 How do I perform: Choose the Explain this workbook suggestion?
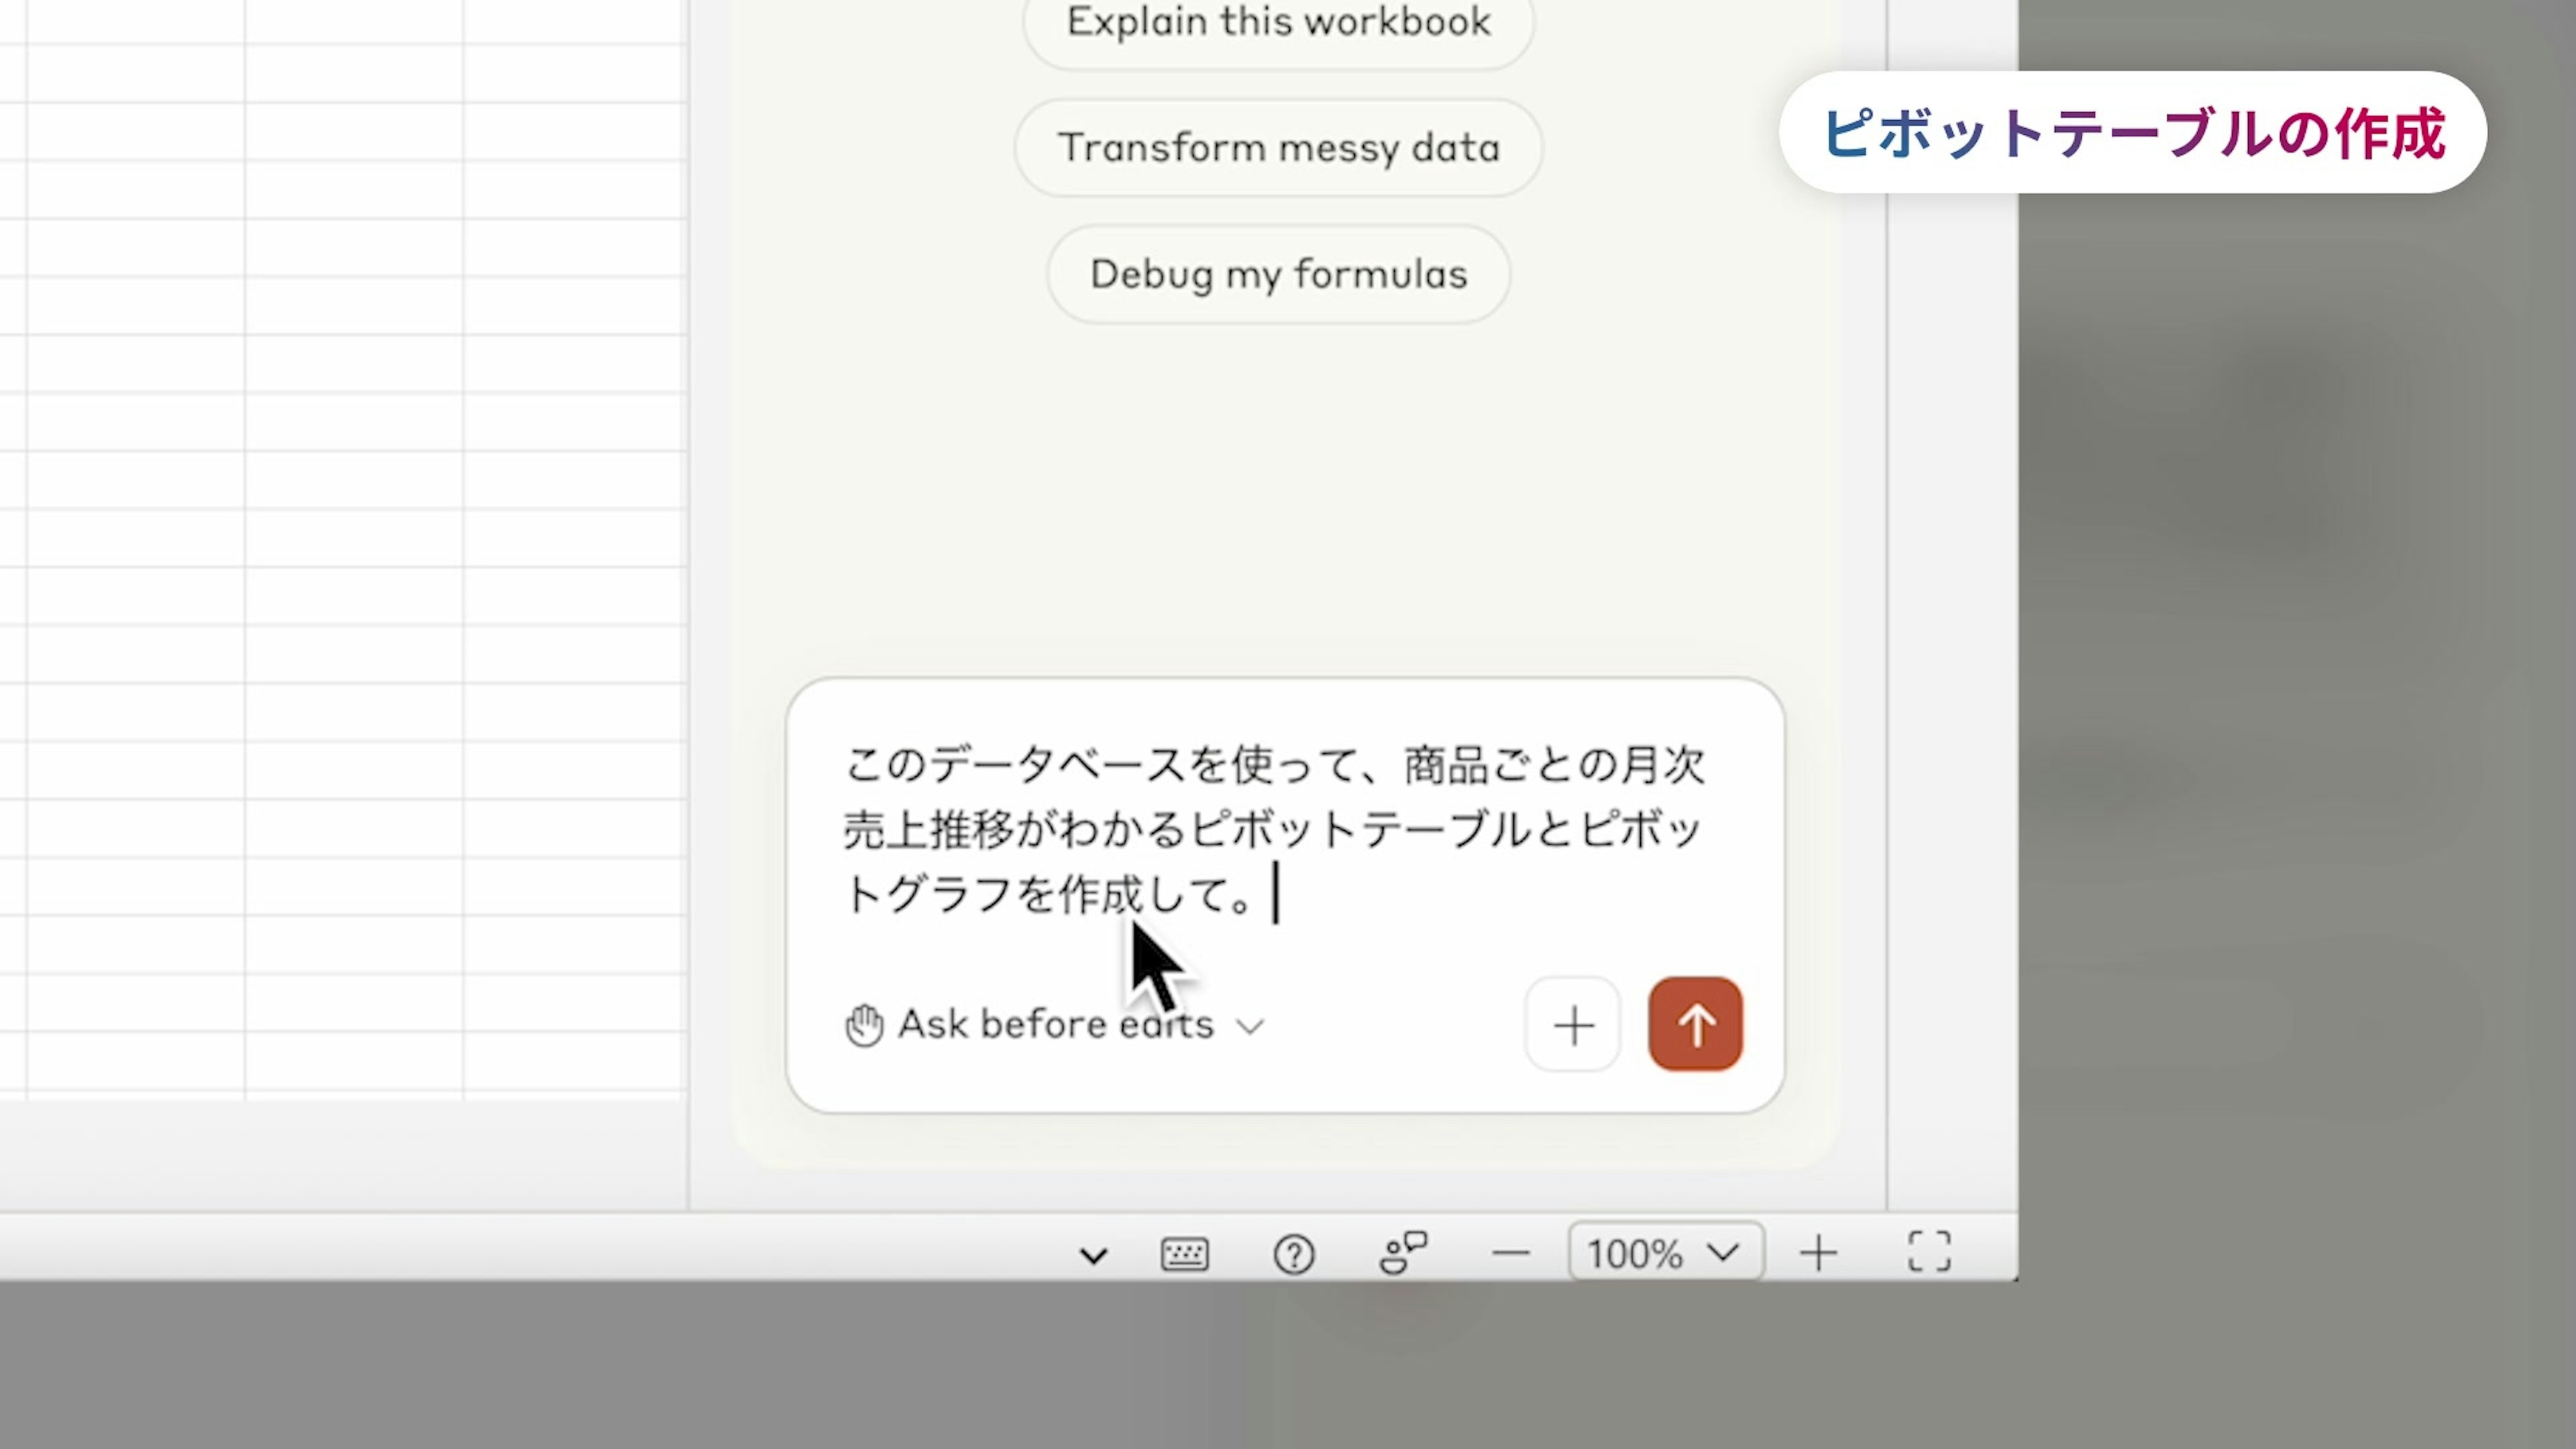tap(1278, 22)
